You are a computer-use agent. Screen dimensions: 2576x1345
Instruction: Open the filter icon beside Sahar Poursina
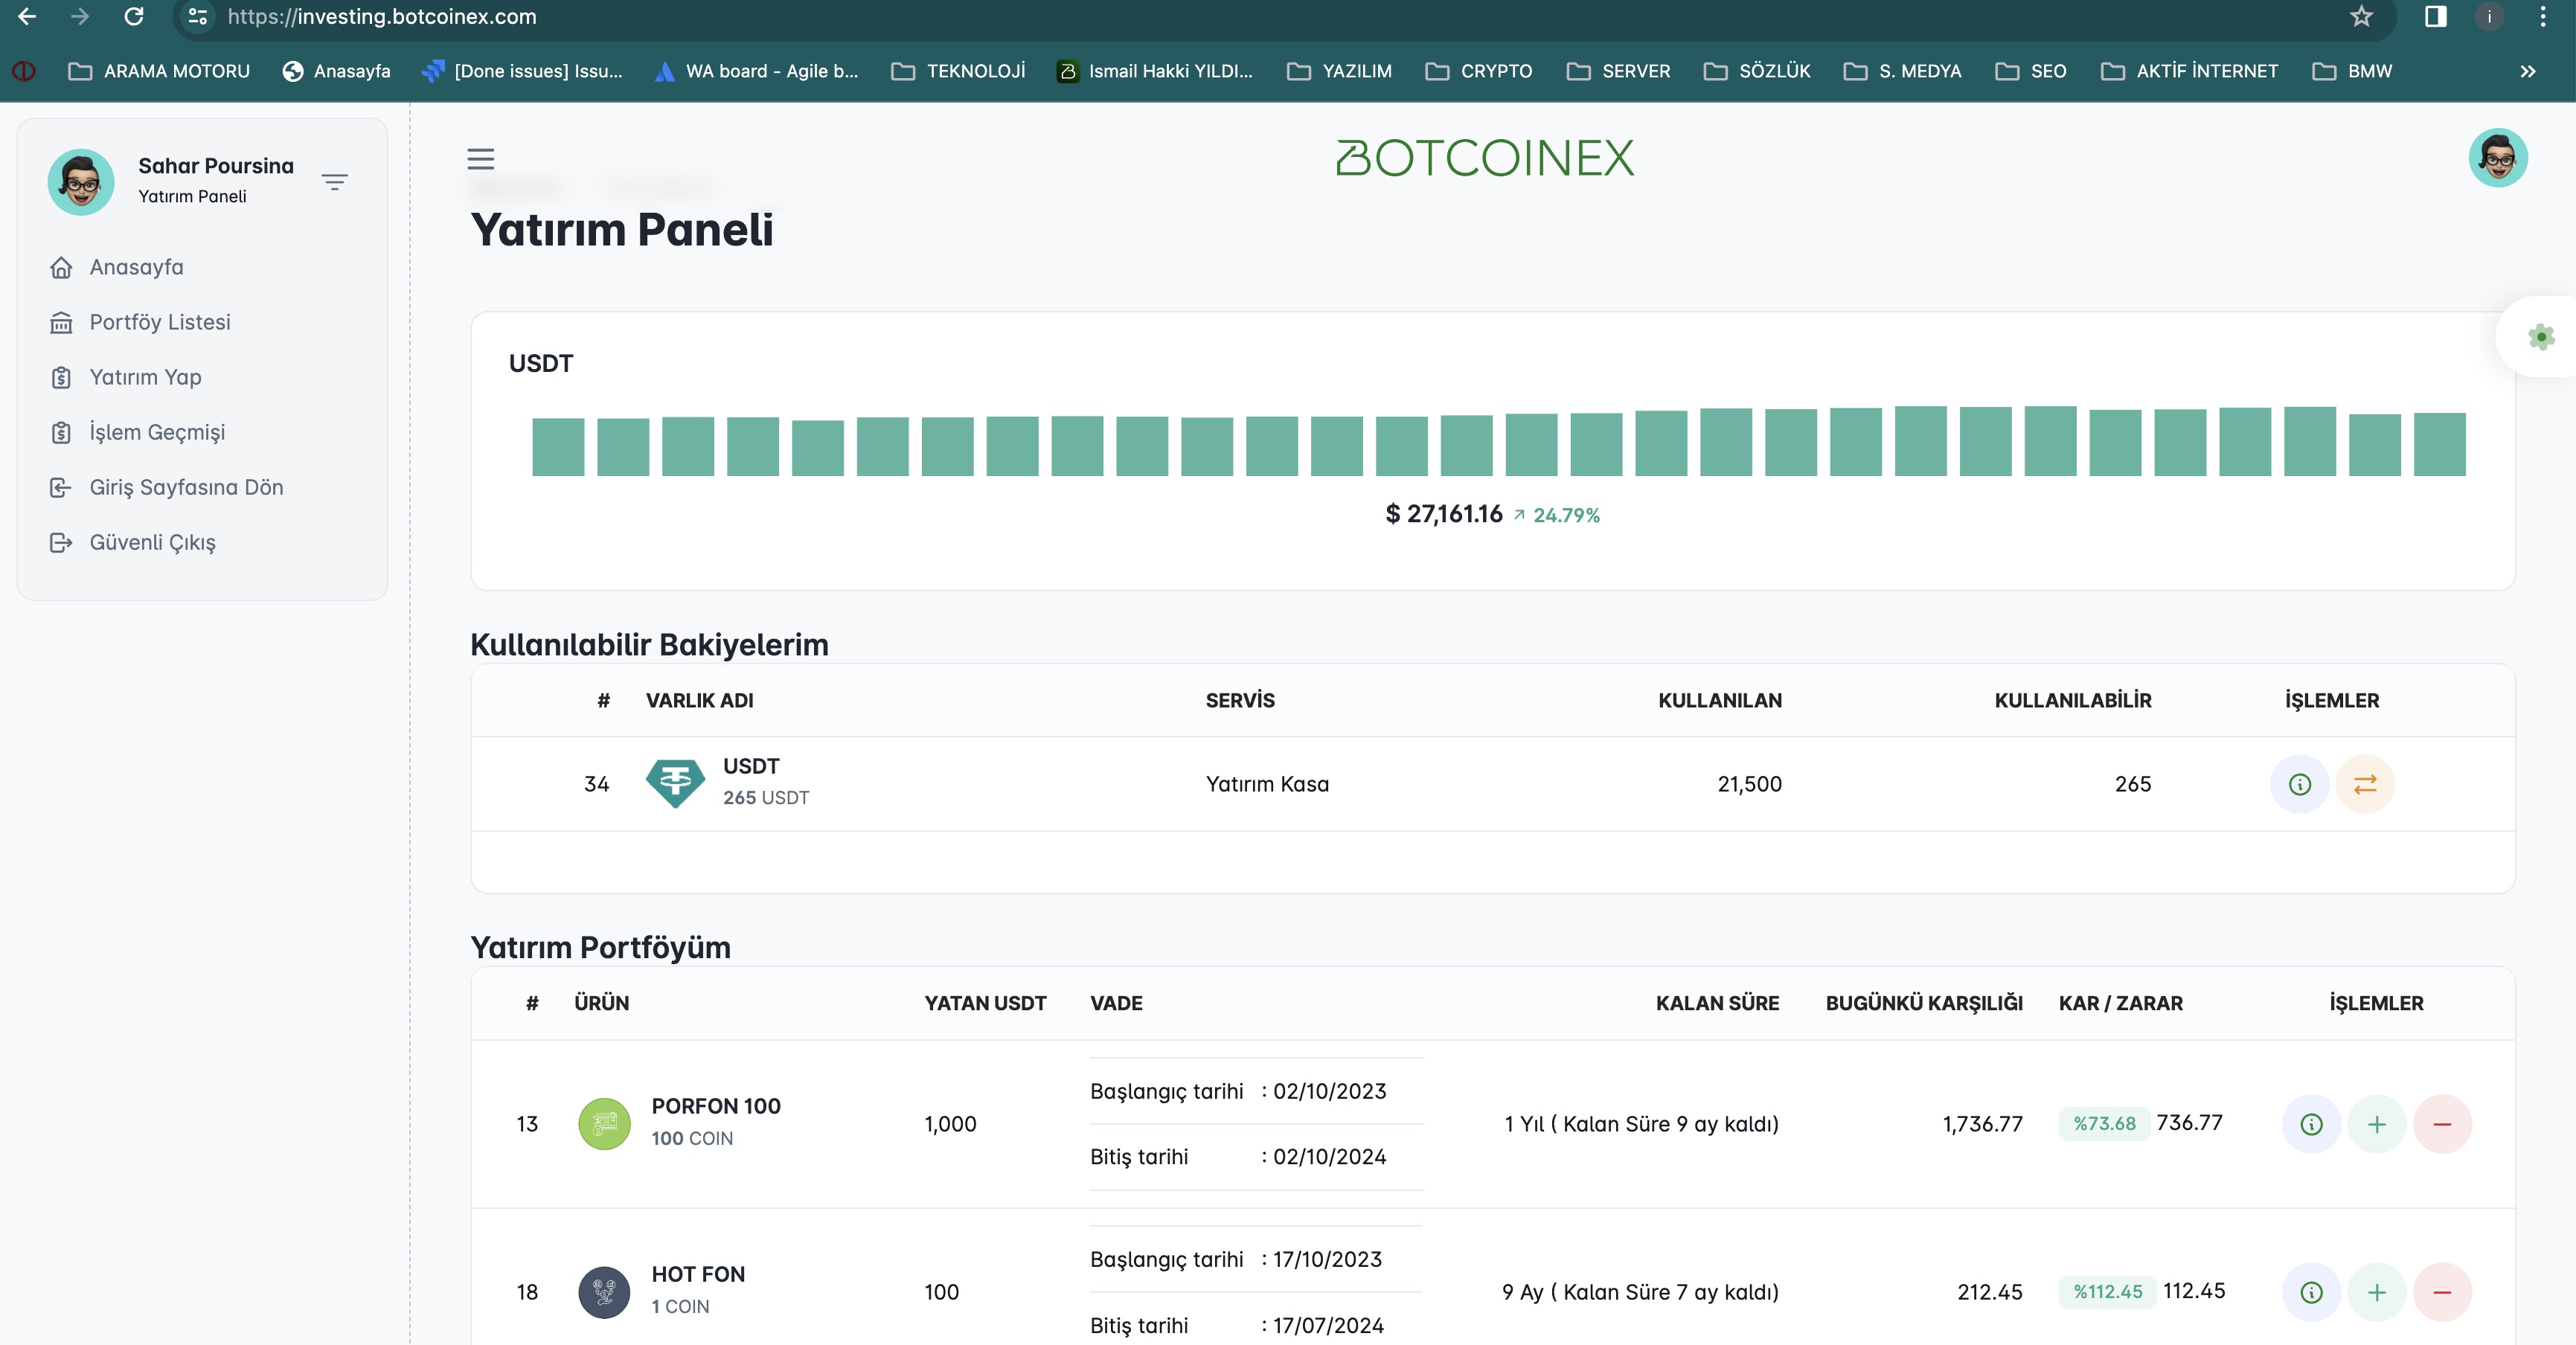point(334,182)
